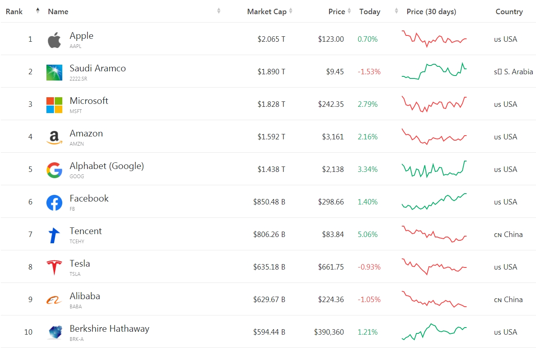Sort table by Rank arrows
Viewport: 536px width, 348px height.
[x=38, y=11]
